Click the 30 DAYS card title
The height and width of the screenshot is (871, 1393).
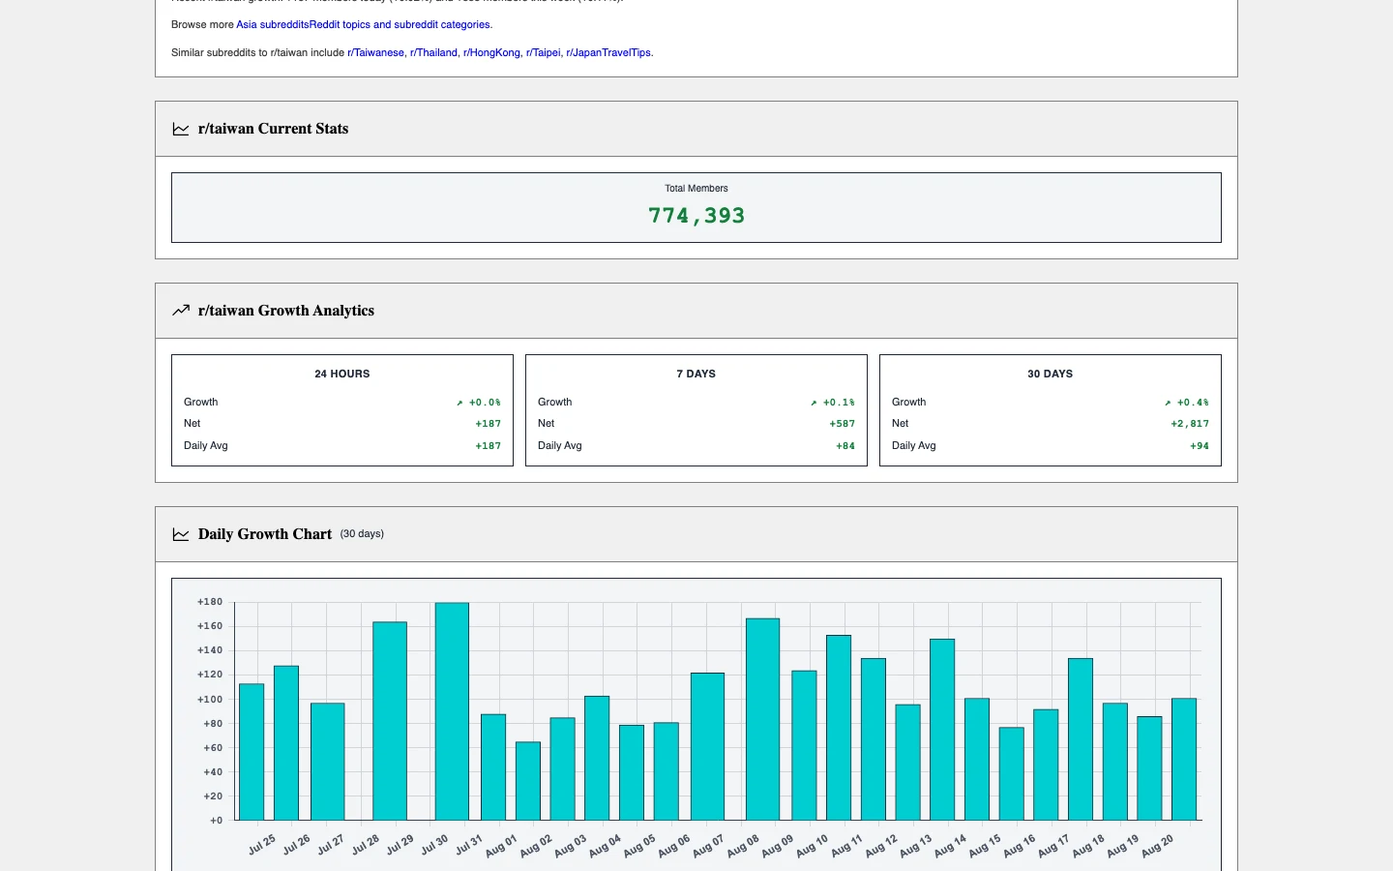click(x=1051, y=374)
